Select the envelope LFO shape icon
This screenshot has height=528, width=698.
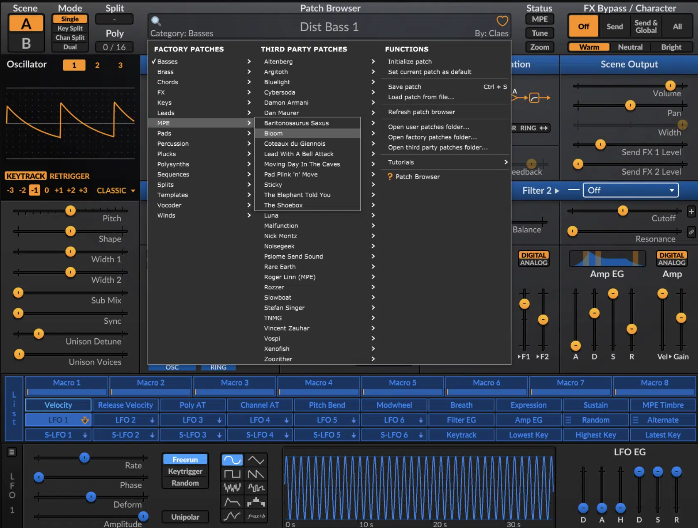232,502
